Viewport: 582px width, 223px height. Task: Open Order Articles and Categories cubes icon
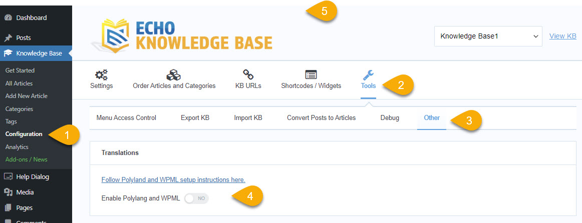(x=174, y=75)
